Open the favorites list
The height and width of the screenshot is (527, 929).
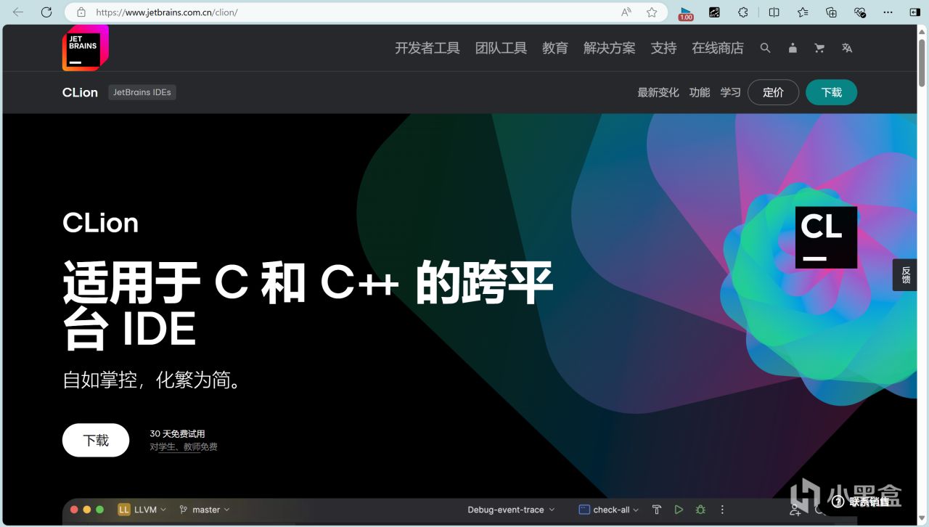803,12
